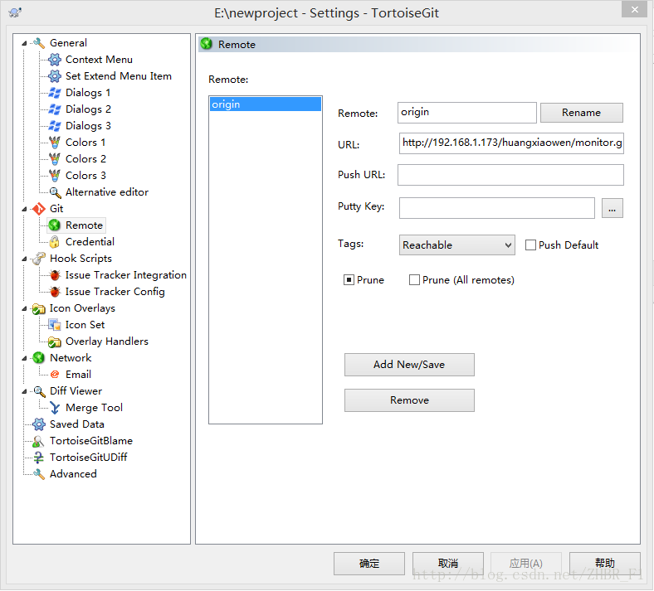Click the Remove button
Image resolution: width=654 pixels, height=591 pixels.
pos(409,400)
